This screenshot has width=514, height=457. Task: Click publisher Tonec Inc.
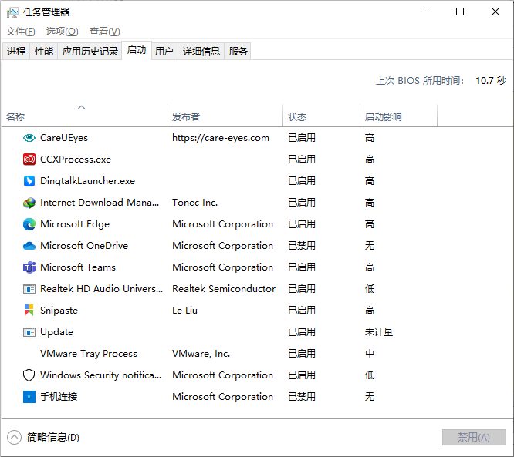[x=194, y=203]
